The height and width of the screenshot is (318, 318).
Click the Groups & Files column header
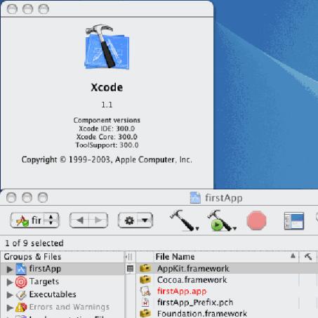pyautogui.click(x=62, y=257)
